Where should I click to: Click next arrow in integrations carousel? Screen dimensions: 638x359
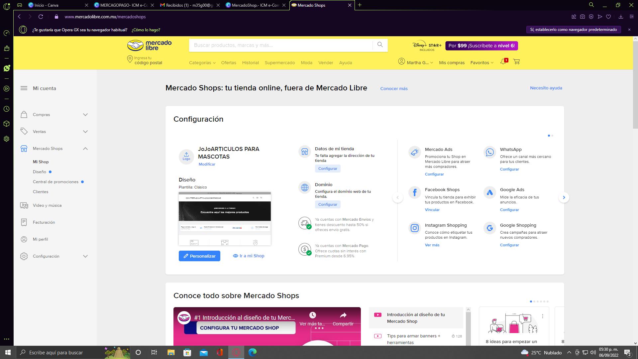(x=564, y=197)
